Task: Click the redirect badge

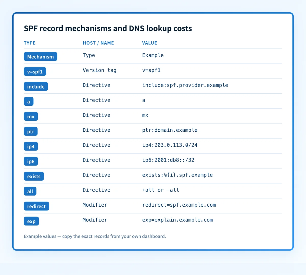Action: point(36,206)
